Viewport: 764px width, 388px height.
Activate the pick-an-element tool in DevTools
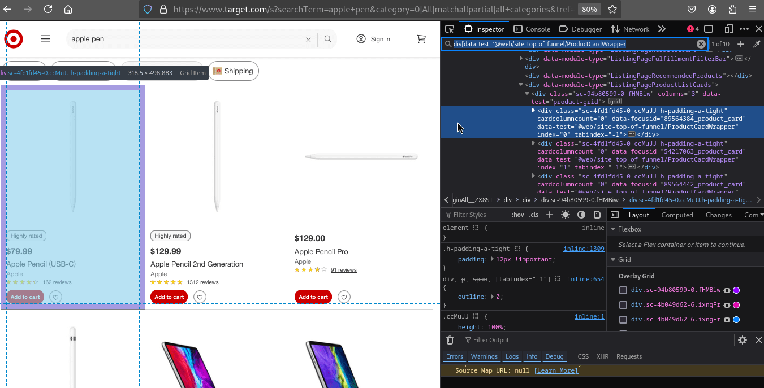click(450, 29)
